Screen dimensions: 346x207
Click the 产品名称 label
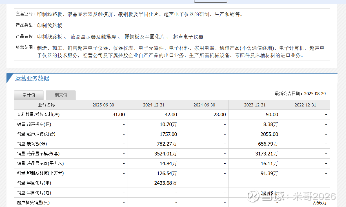pos(26,37)
